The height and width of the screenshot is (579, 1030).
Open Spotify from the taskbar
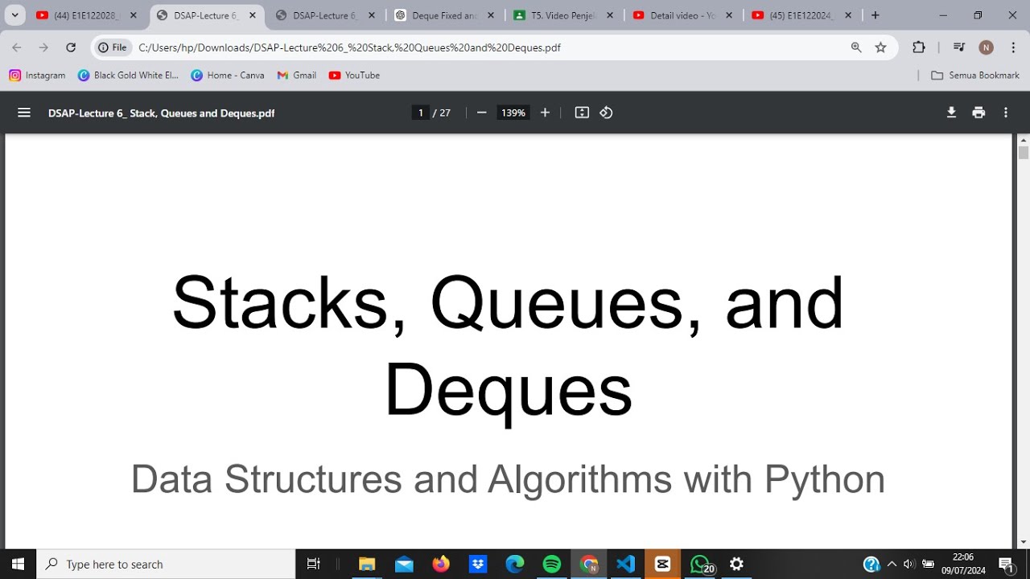(551, 564)
